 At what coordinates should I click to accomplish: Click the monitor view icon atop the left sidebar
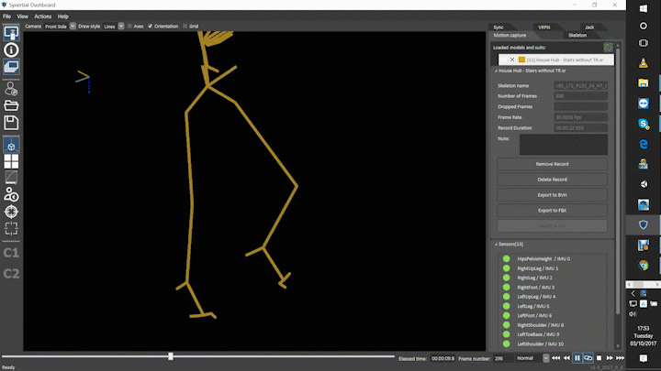11,33
